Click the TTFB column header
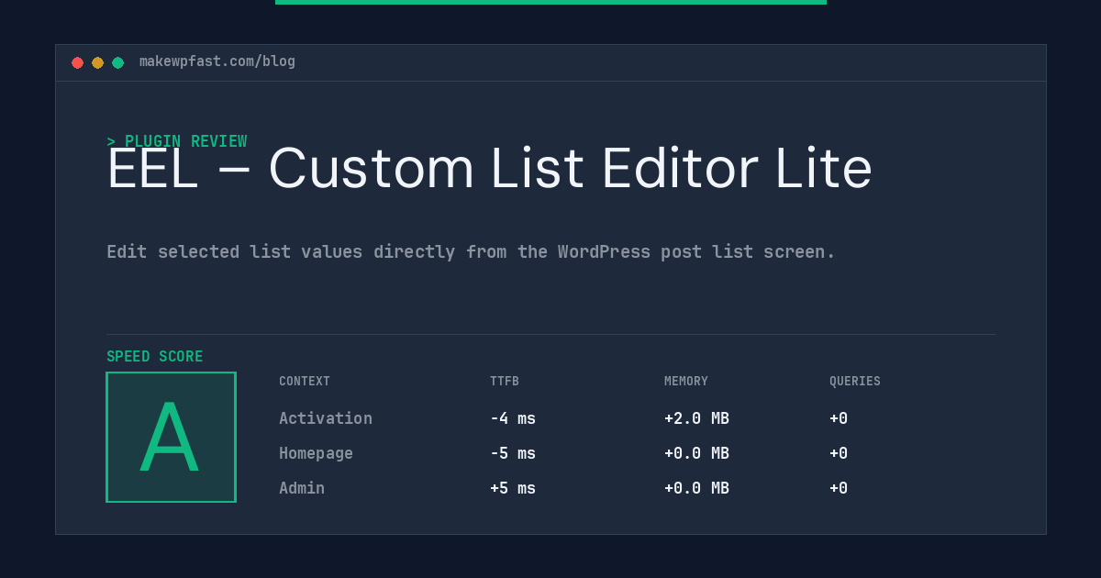Viewport: 1101px width, 578px height. click(505, 382)
